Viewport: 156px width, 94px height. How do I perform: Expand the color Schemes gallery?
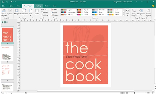point(123,15)
